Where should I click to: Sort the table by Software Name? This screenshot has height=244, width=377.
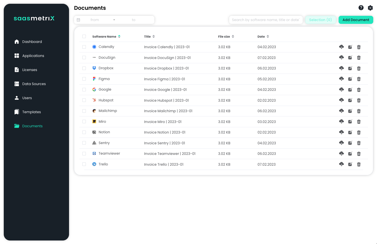point(119,36)
